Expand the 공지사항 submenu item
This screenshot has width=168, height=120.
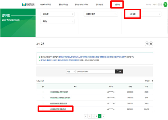tap(57, 14)
